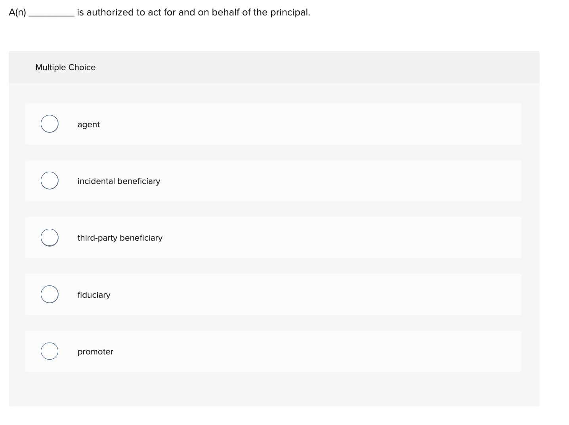Click the question text about the principal

tap(158, 12)
